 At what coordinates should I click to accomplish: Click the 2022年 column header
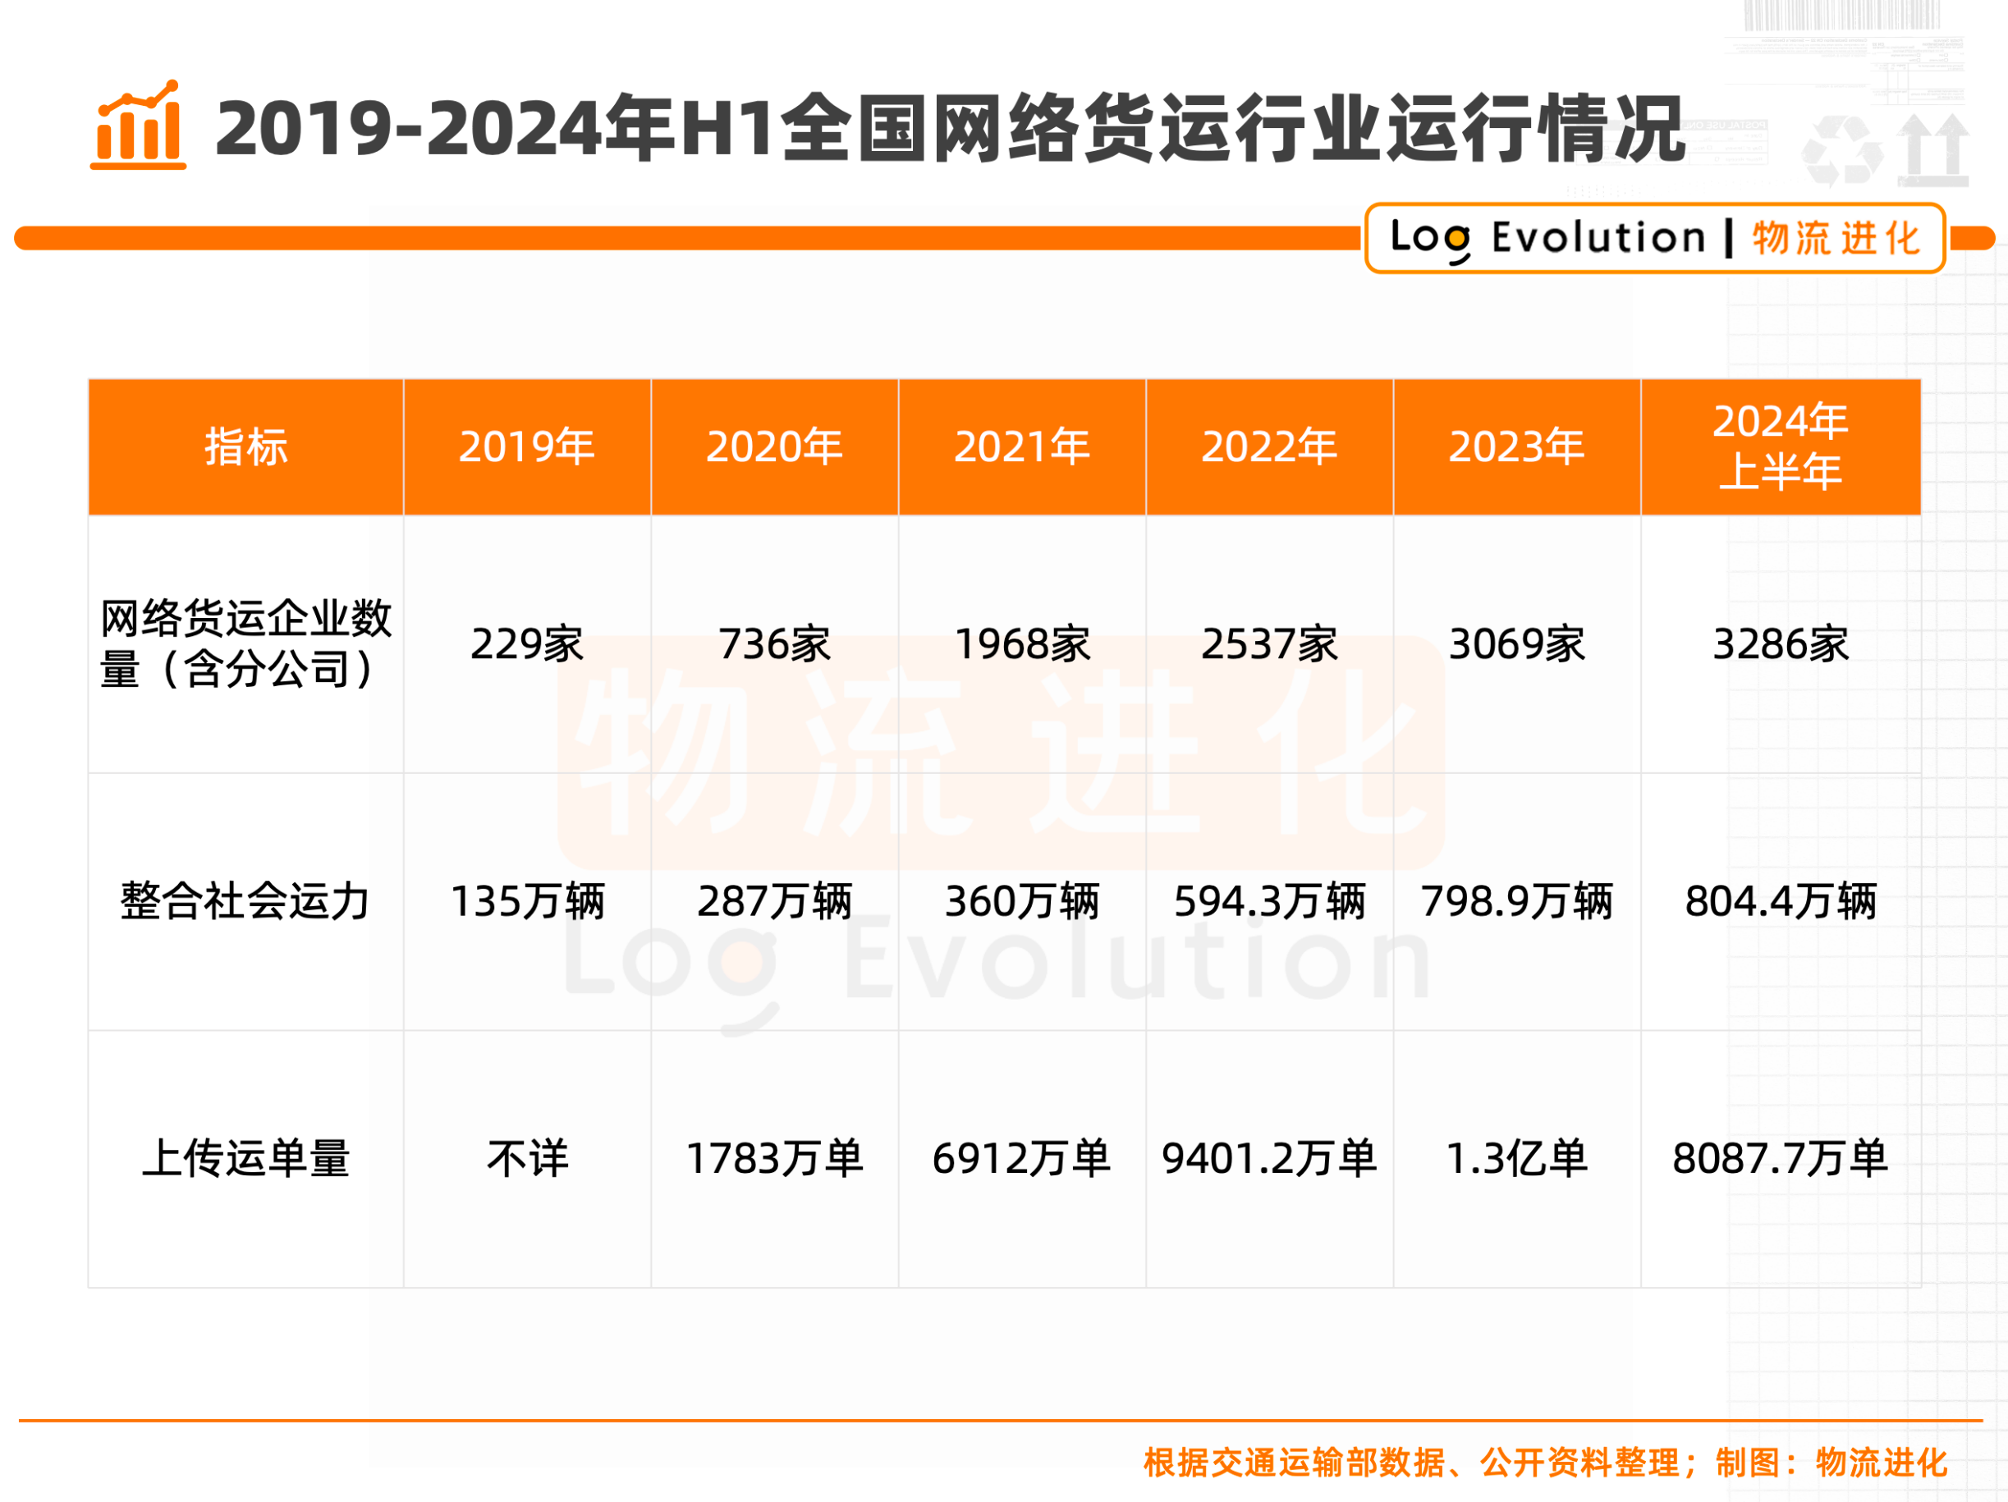[1268, 446]
